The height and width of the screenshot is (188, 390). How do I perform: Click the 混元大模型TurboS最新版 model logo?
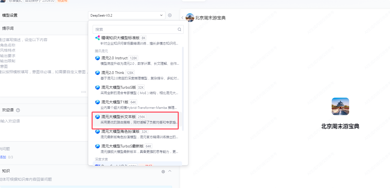pos(97,146)
